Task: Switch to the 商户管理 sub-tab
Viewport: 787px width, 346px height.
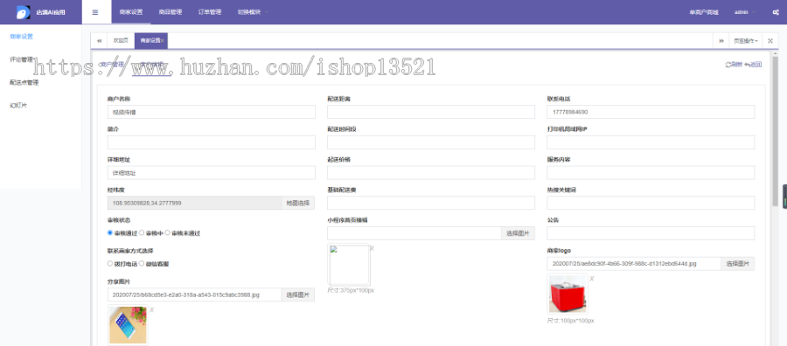Action: click(112, 64)
